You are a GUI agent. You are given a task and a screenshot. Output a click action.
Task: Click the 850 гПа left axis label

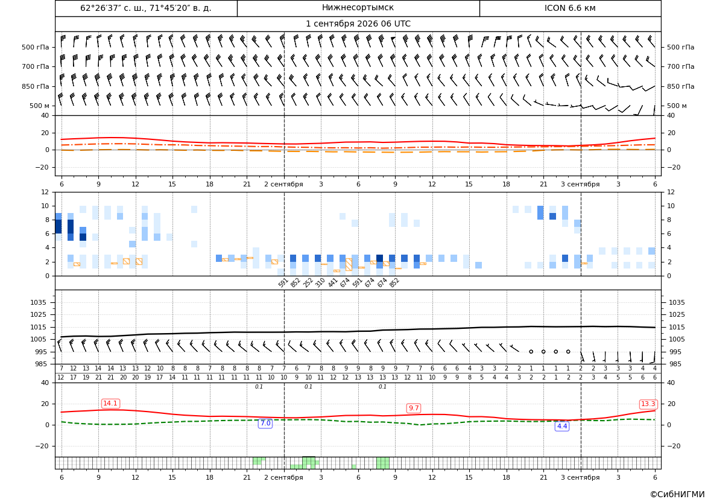(36, 86)
